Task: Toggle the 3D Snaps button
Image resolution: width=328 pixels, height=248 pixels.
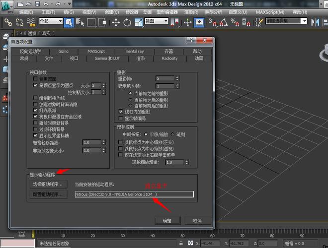Action: coord(212,22)
